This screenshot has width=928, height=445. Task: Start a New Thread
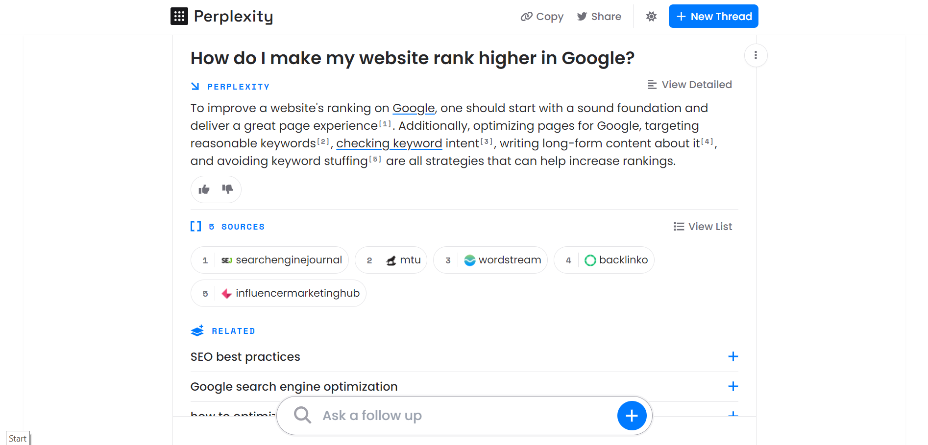713,16
